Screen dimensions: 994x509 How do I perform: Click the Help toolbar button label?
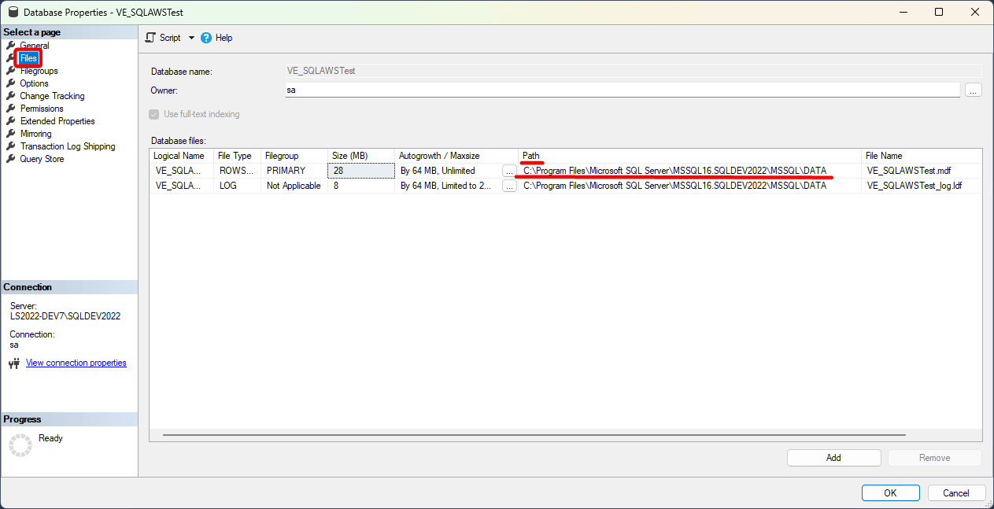[x=224, y=38]
